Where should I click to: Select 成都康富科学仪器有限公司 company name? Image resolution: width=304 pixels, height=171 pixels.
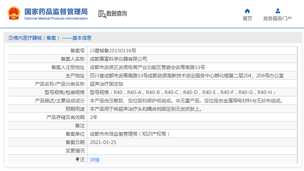tap(118, 59)
